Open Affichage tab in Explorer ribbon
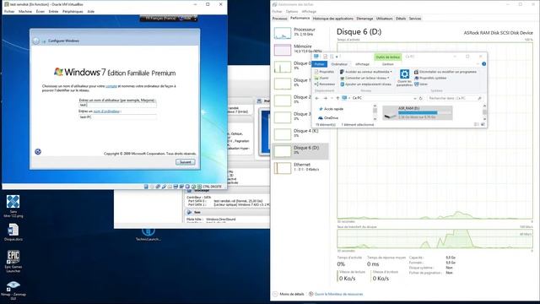 [x=362, y=64]
